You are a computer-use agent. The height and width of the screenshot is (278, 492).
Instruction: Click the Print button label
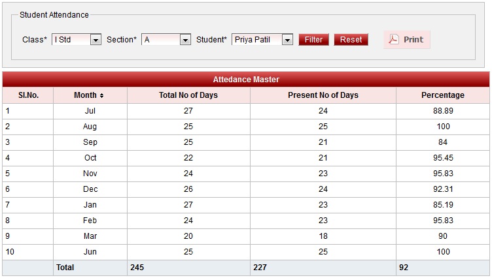tap(413, 40)
